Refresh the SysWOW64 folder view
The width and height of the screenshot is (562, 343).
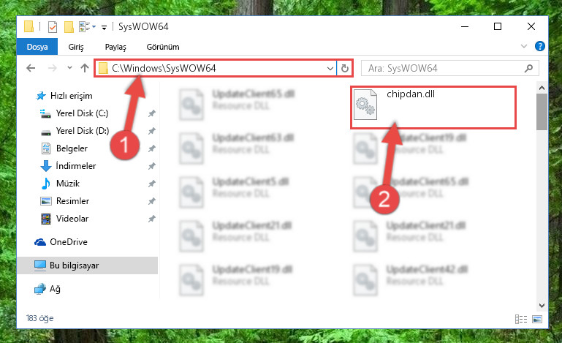click(344, 68)
